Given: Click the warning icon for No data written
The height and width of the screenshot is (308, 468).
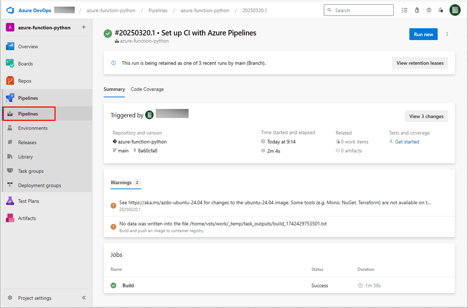Looking at the screenshot, I should 113,227.
